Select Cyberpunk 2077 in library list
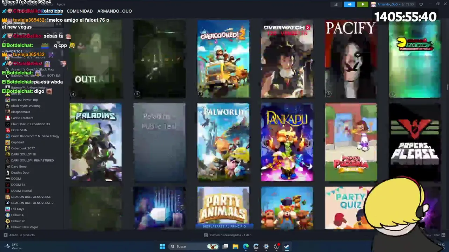 click(23, 148)
